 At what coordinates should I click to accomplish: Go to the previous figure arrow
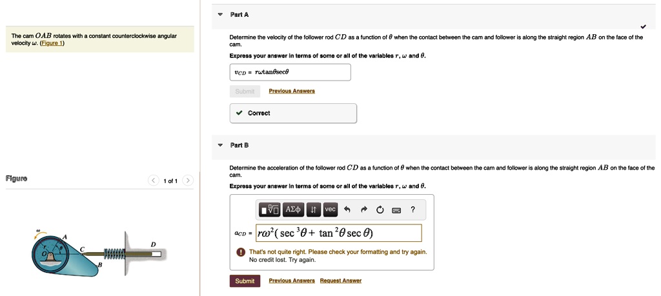coord(154,181)
